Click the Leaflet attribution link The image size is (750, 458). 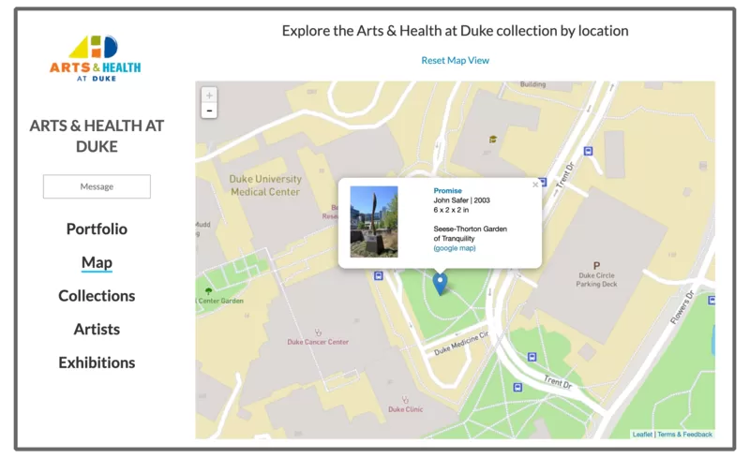[642, 434]
